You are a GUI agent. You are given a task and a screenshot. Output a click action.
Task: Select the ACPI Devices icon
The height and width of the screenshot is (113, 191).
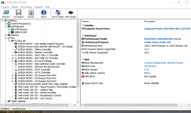(x=12, y=29)
